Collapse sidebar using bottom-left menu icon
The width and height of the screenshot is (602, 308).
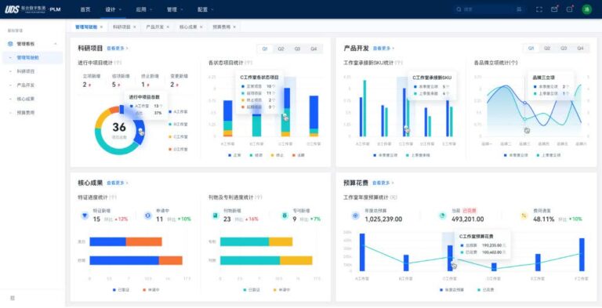click(13, 298)
